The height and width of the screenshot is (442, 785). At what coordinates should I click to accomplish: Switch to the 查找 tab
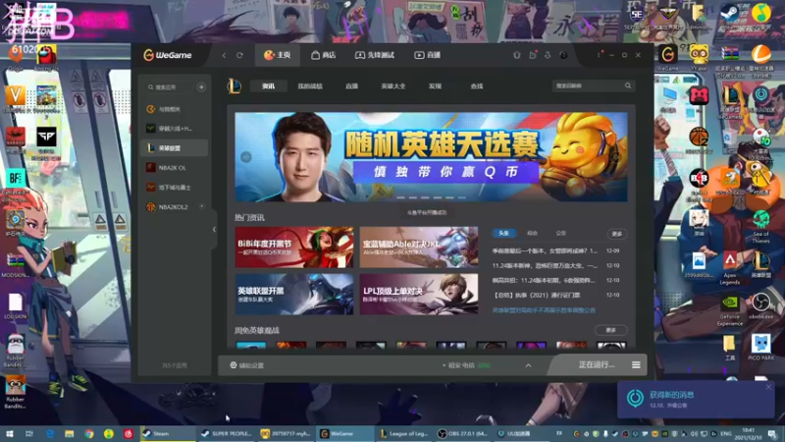tap(477, 86)
